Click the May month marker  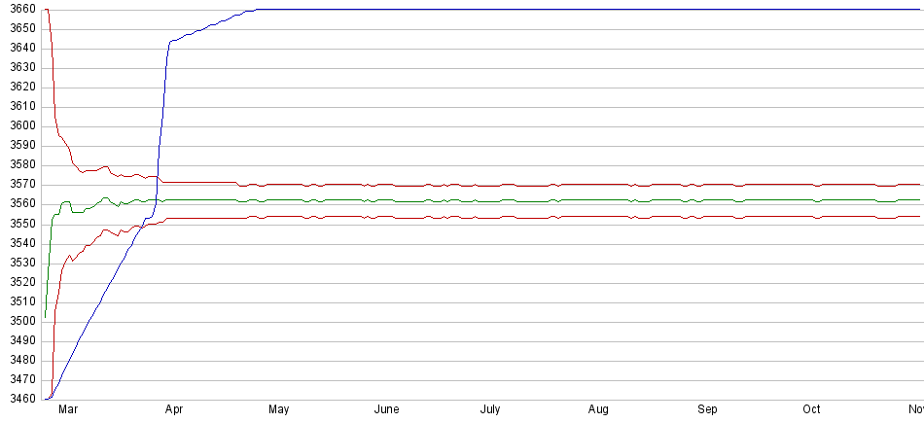pyautogui.click(x=279, y=410)
